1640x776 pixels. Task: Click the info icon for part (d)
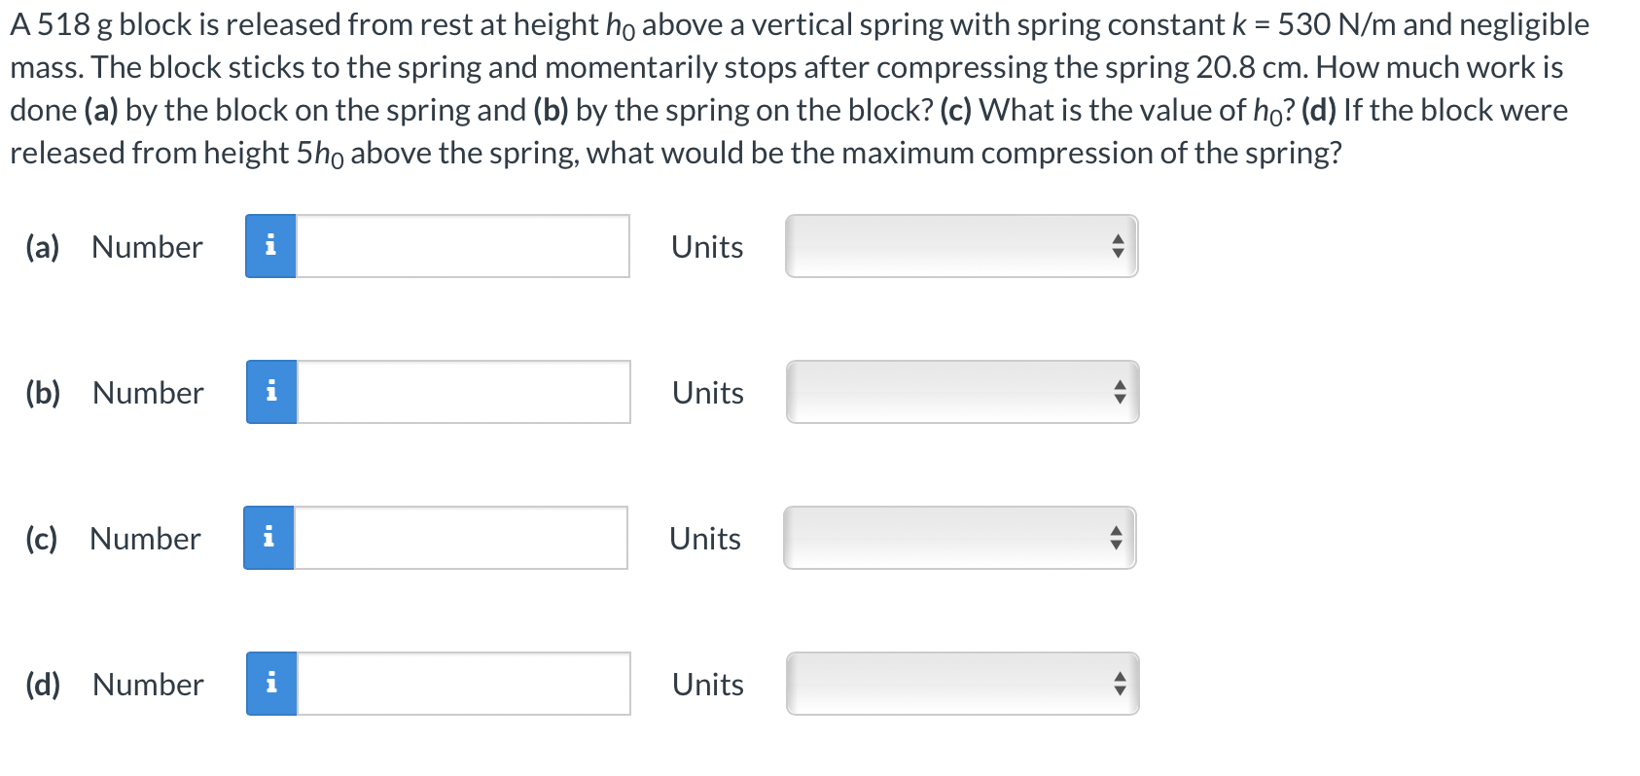pyautogui.click(x=271, y=684)
